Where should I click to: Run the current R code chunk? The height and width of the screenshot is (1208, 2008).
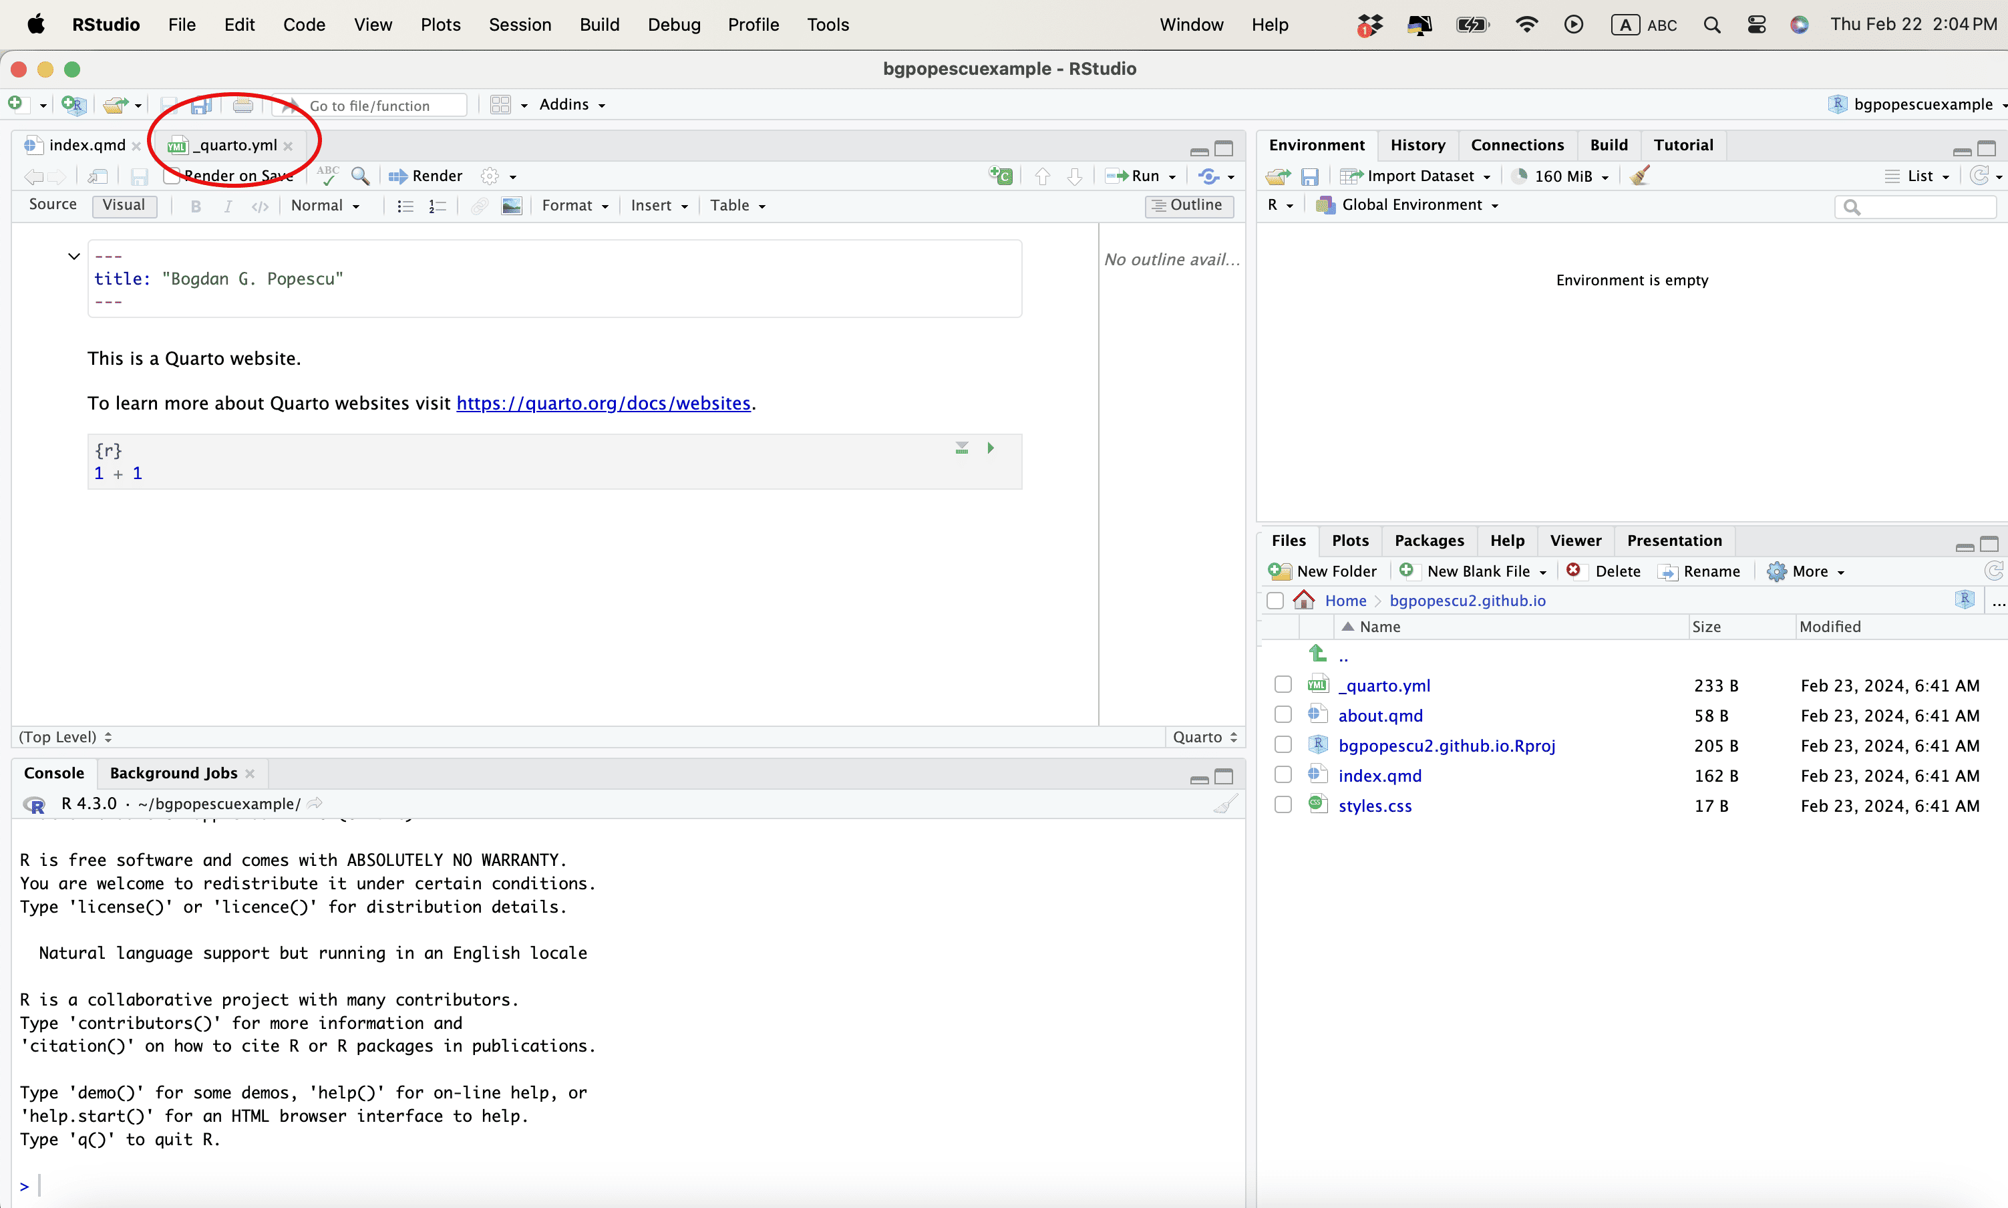pos(990,448)
